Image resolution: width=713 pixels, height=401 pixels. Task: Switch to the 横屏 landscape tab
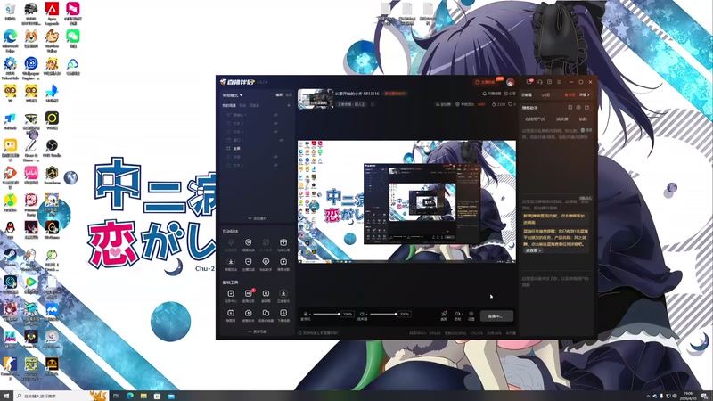coord(279,95)
